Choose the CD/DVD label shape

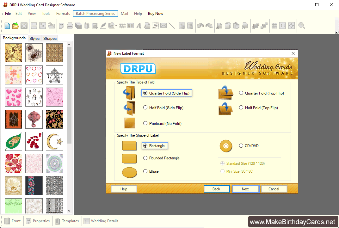[x=249, y=146]
